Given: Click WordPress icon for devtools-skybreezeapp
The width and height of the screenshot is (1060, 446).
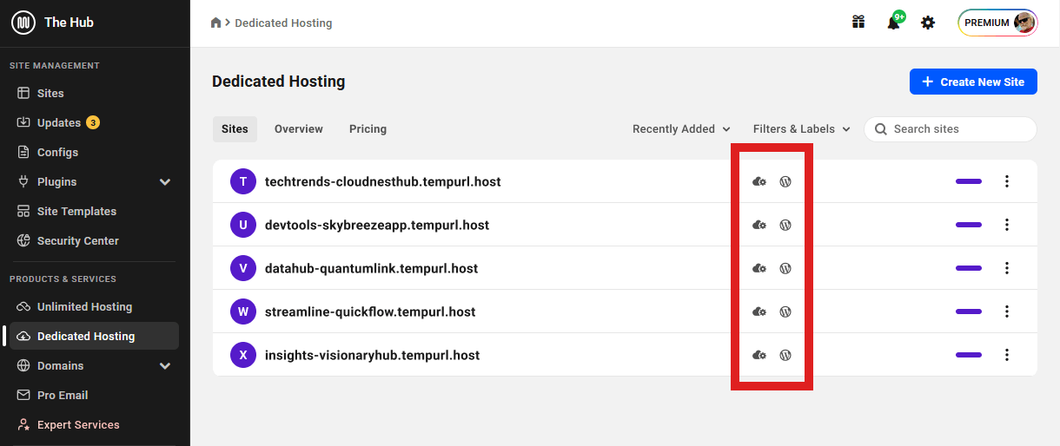Looking at the screenshot, I should (x=785, y=225).
